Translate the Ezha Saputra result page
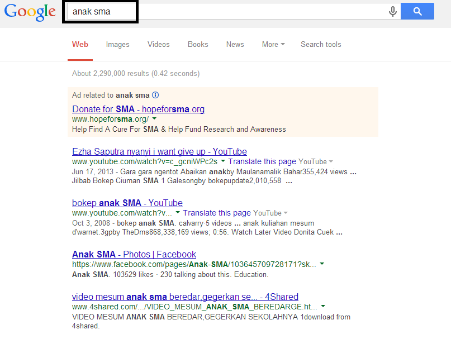451x339 pixels. tap(262, 161)
